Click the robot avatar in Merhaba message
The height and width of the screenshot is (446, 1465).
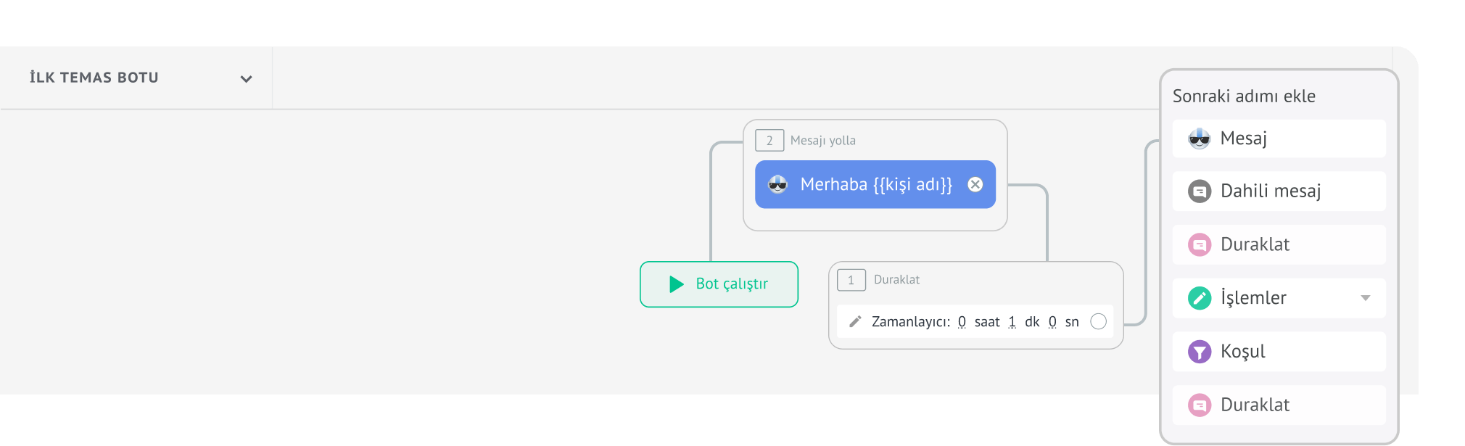(777, 184)
